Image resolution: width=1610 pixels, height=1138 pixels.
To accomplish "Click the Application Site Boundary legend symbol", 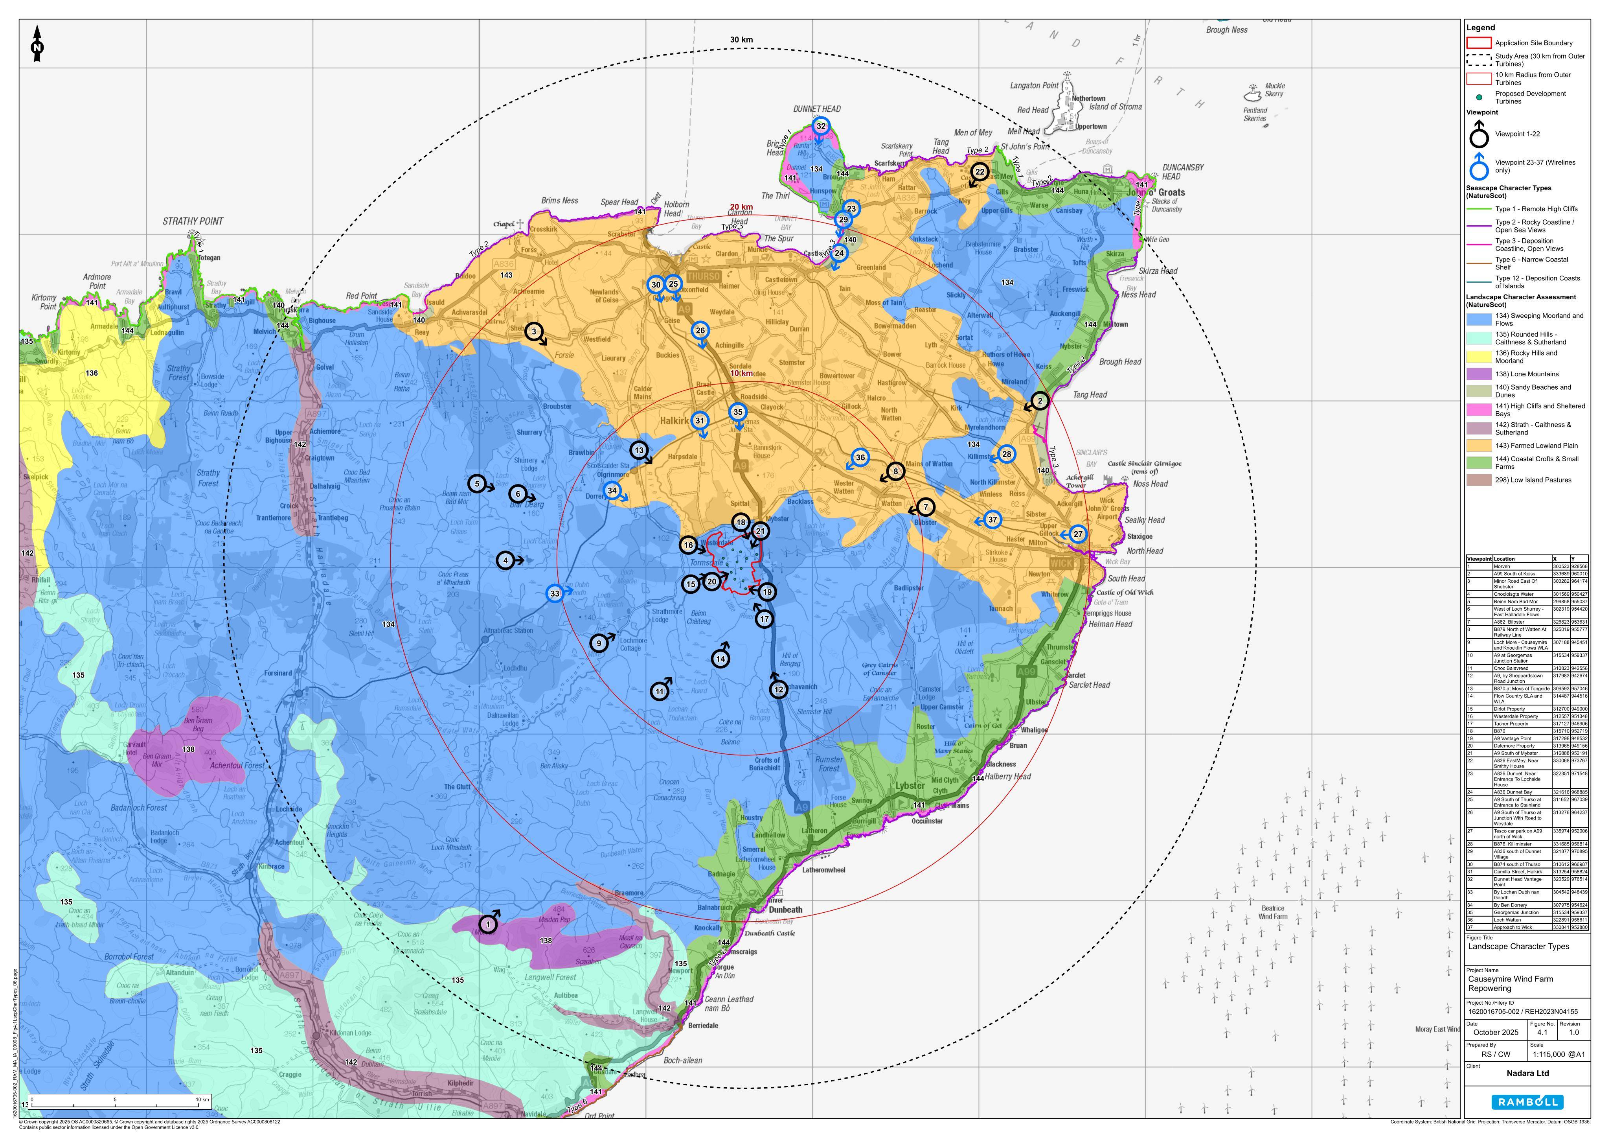I will pyautogui.click(x=1479, y=43).
